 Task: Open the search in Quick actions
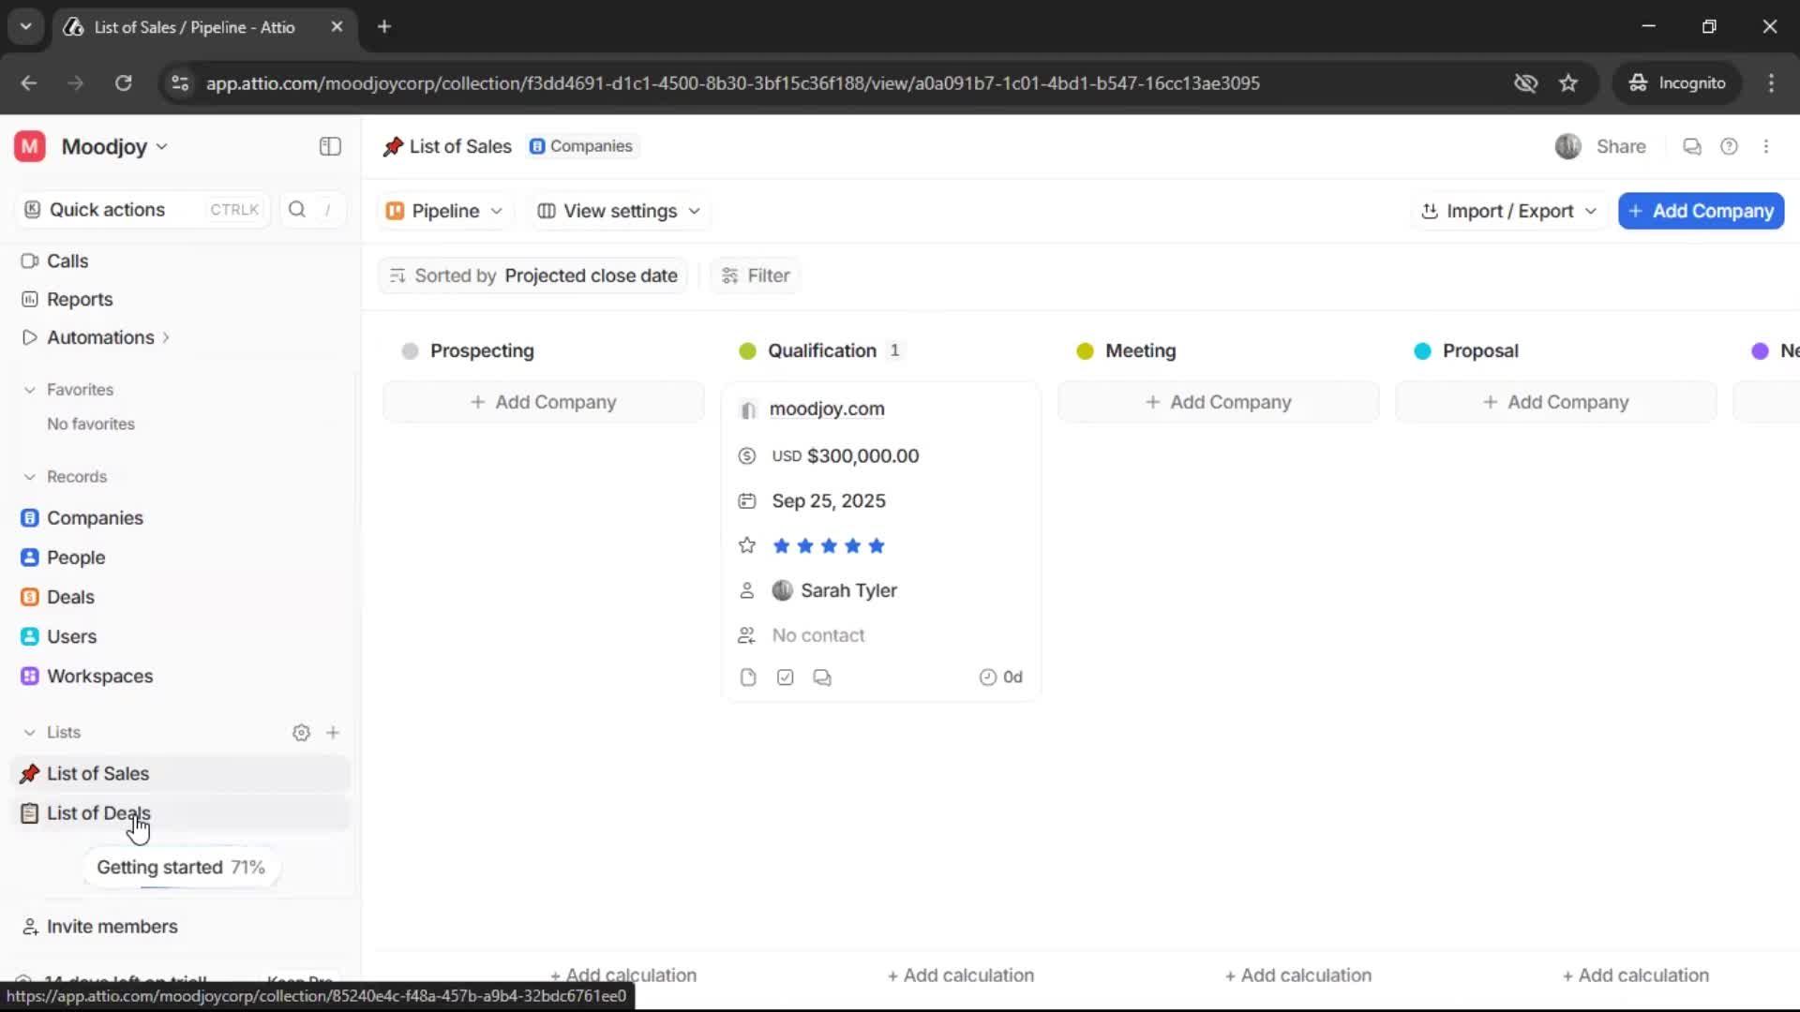[x=297, y=210]
